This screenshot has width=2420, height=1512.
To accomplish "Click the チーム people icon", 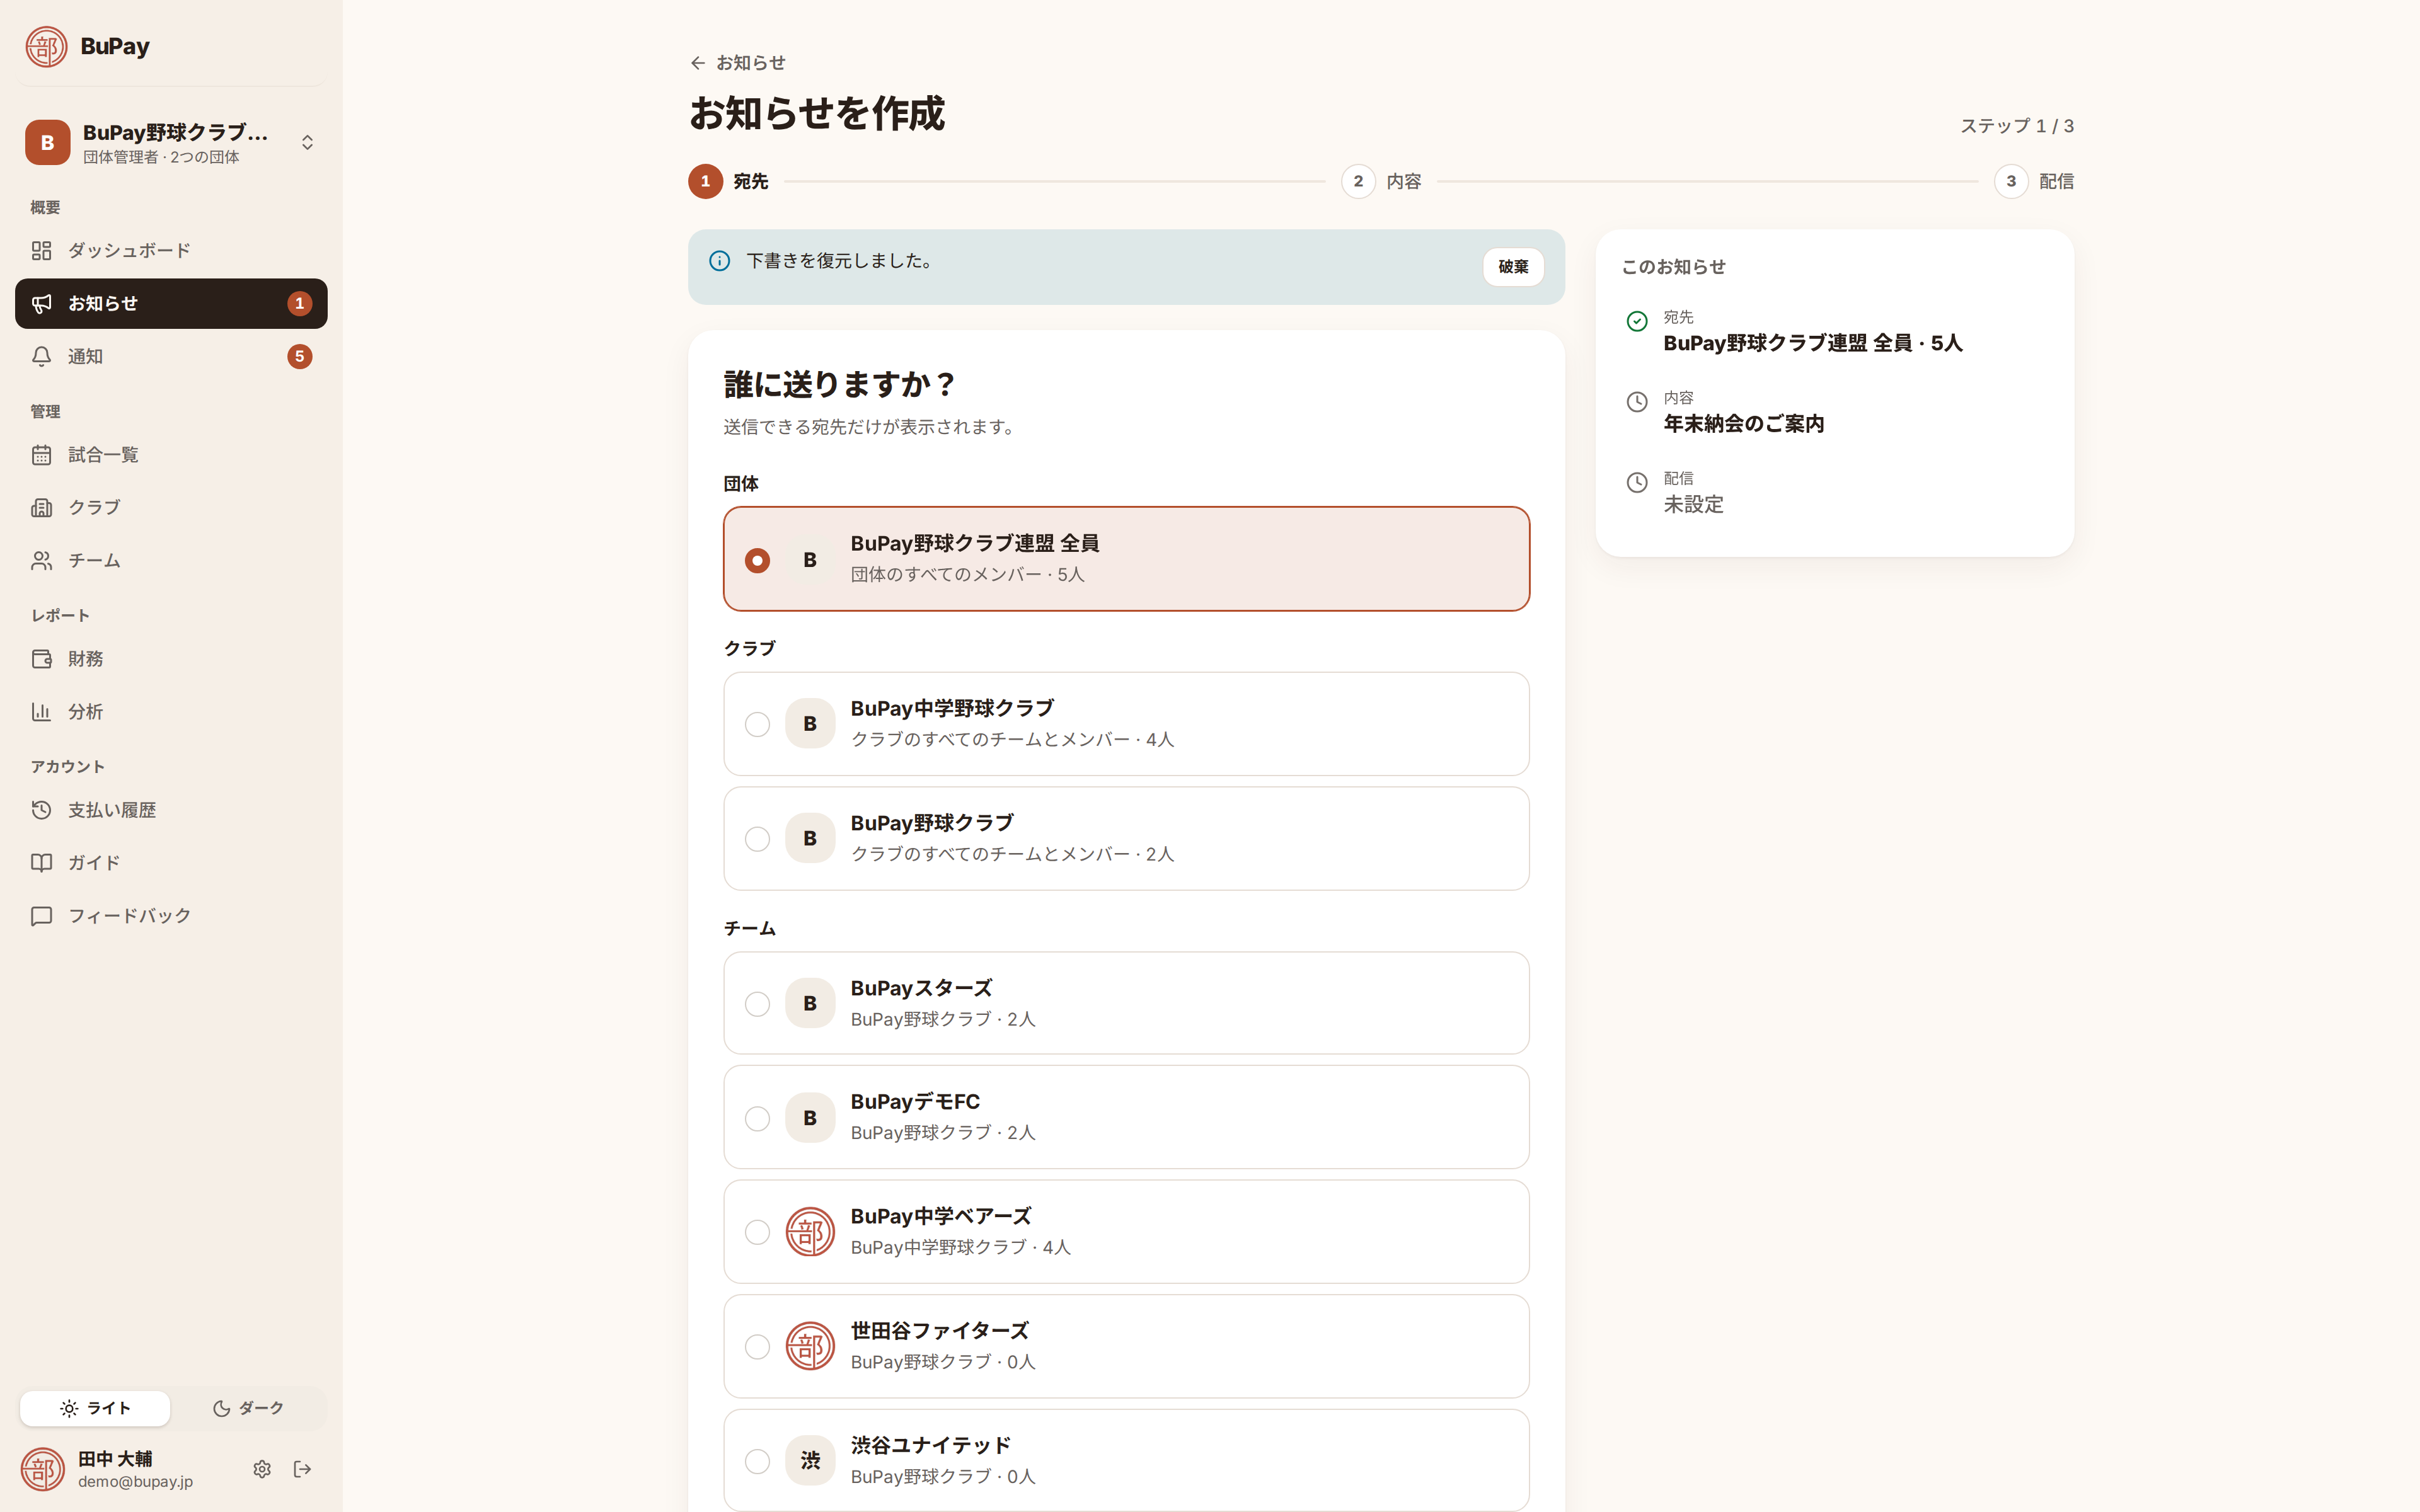I will 41,560.
